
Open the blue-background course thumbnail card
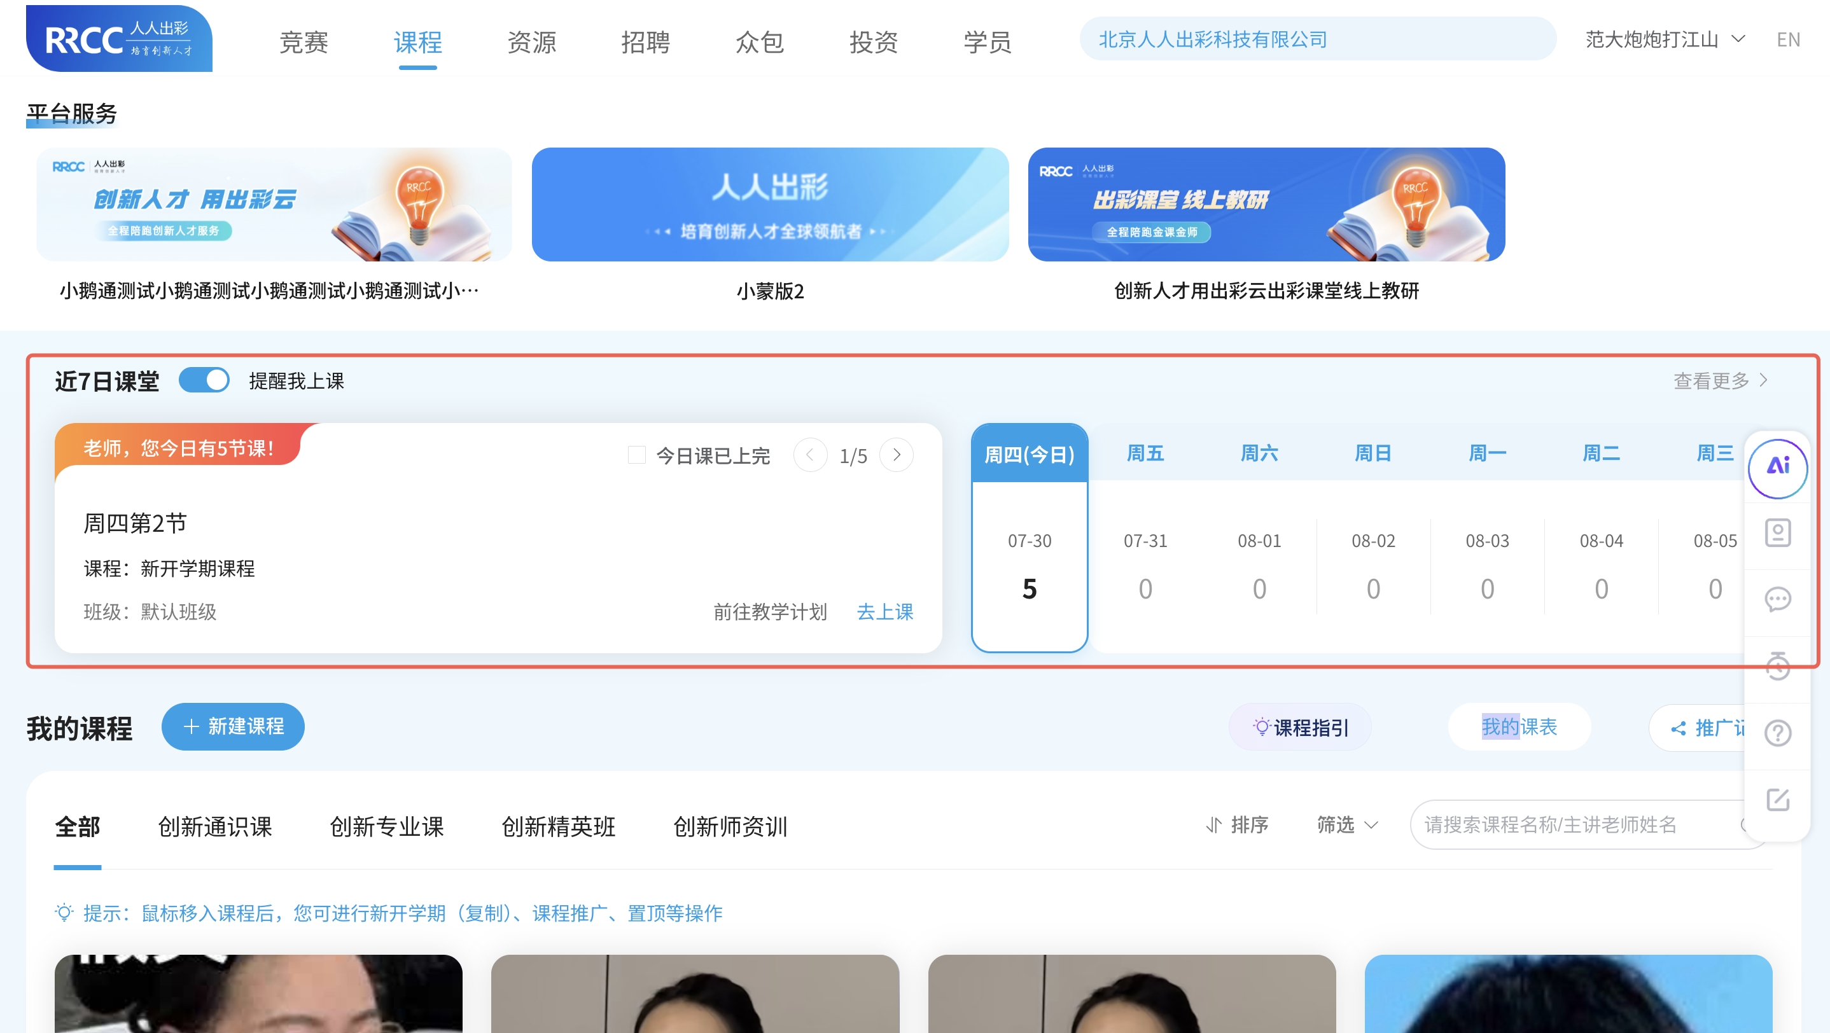(x=1568, y=993)
